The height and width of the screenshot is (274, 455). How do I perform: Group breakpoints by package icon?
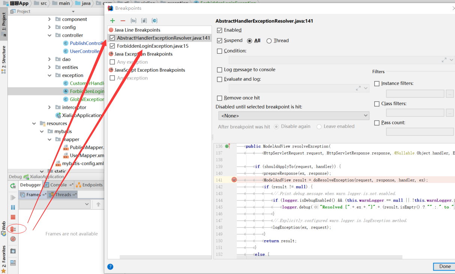coord(134,21)
